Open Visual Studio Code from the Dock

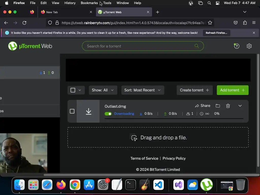tap(158, 185)
